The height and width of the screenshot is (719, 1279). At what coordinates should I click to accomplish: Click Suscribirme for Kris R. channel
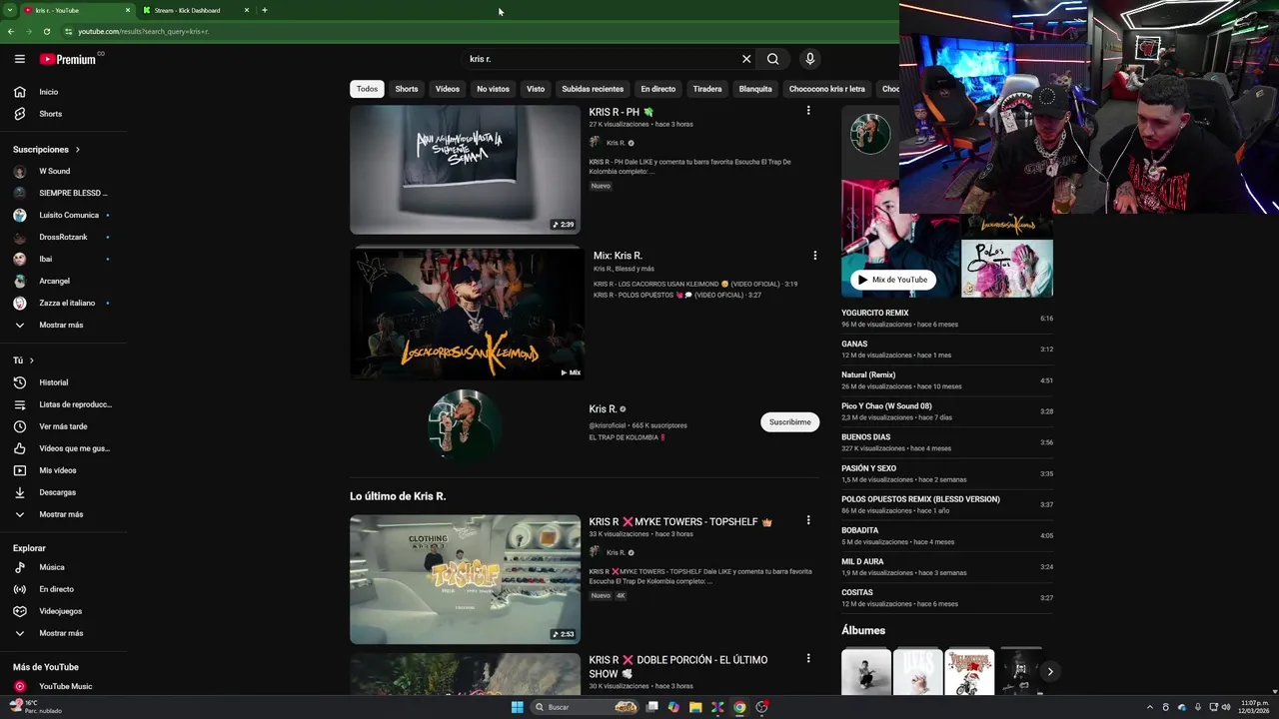[789, 422]
